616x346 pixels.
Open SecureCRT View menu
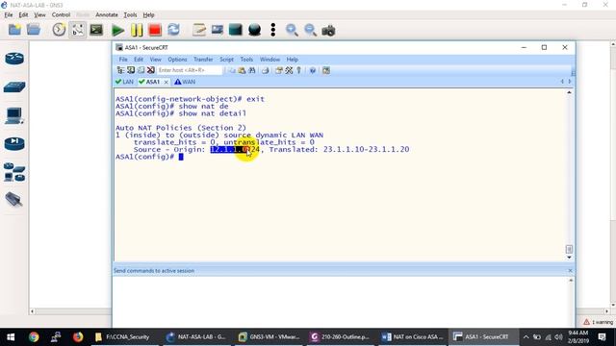click(156, 60)
